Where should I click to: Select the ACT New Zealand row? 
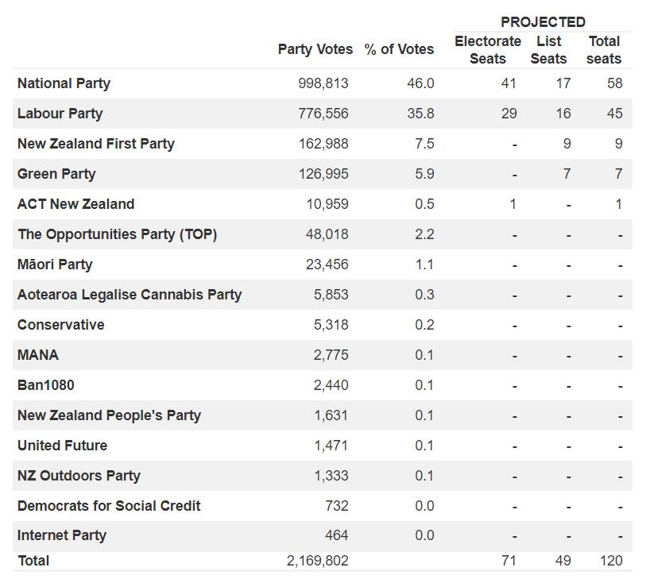click(75, 204)
